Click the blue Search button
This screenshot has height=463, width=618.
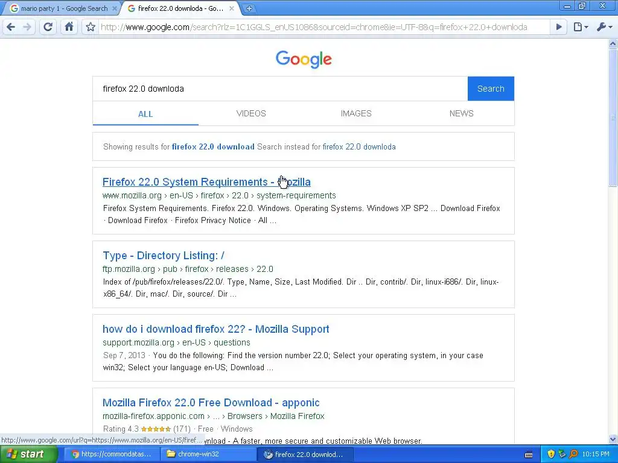pos(491,89)
